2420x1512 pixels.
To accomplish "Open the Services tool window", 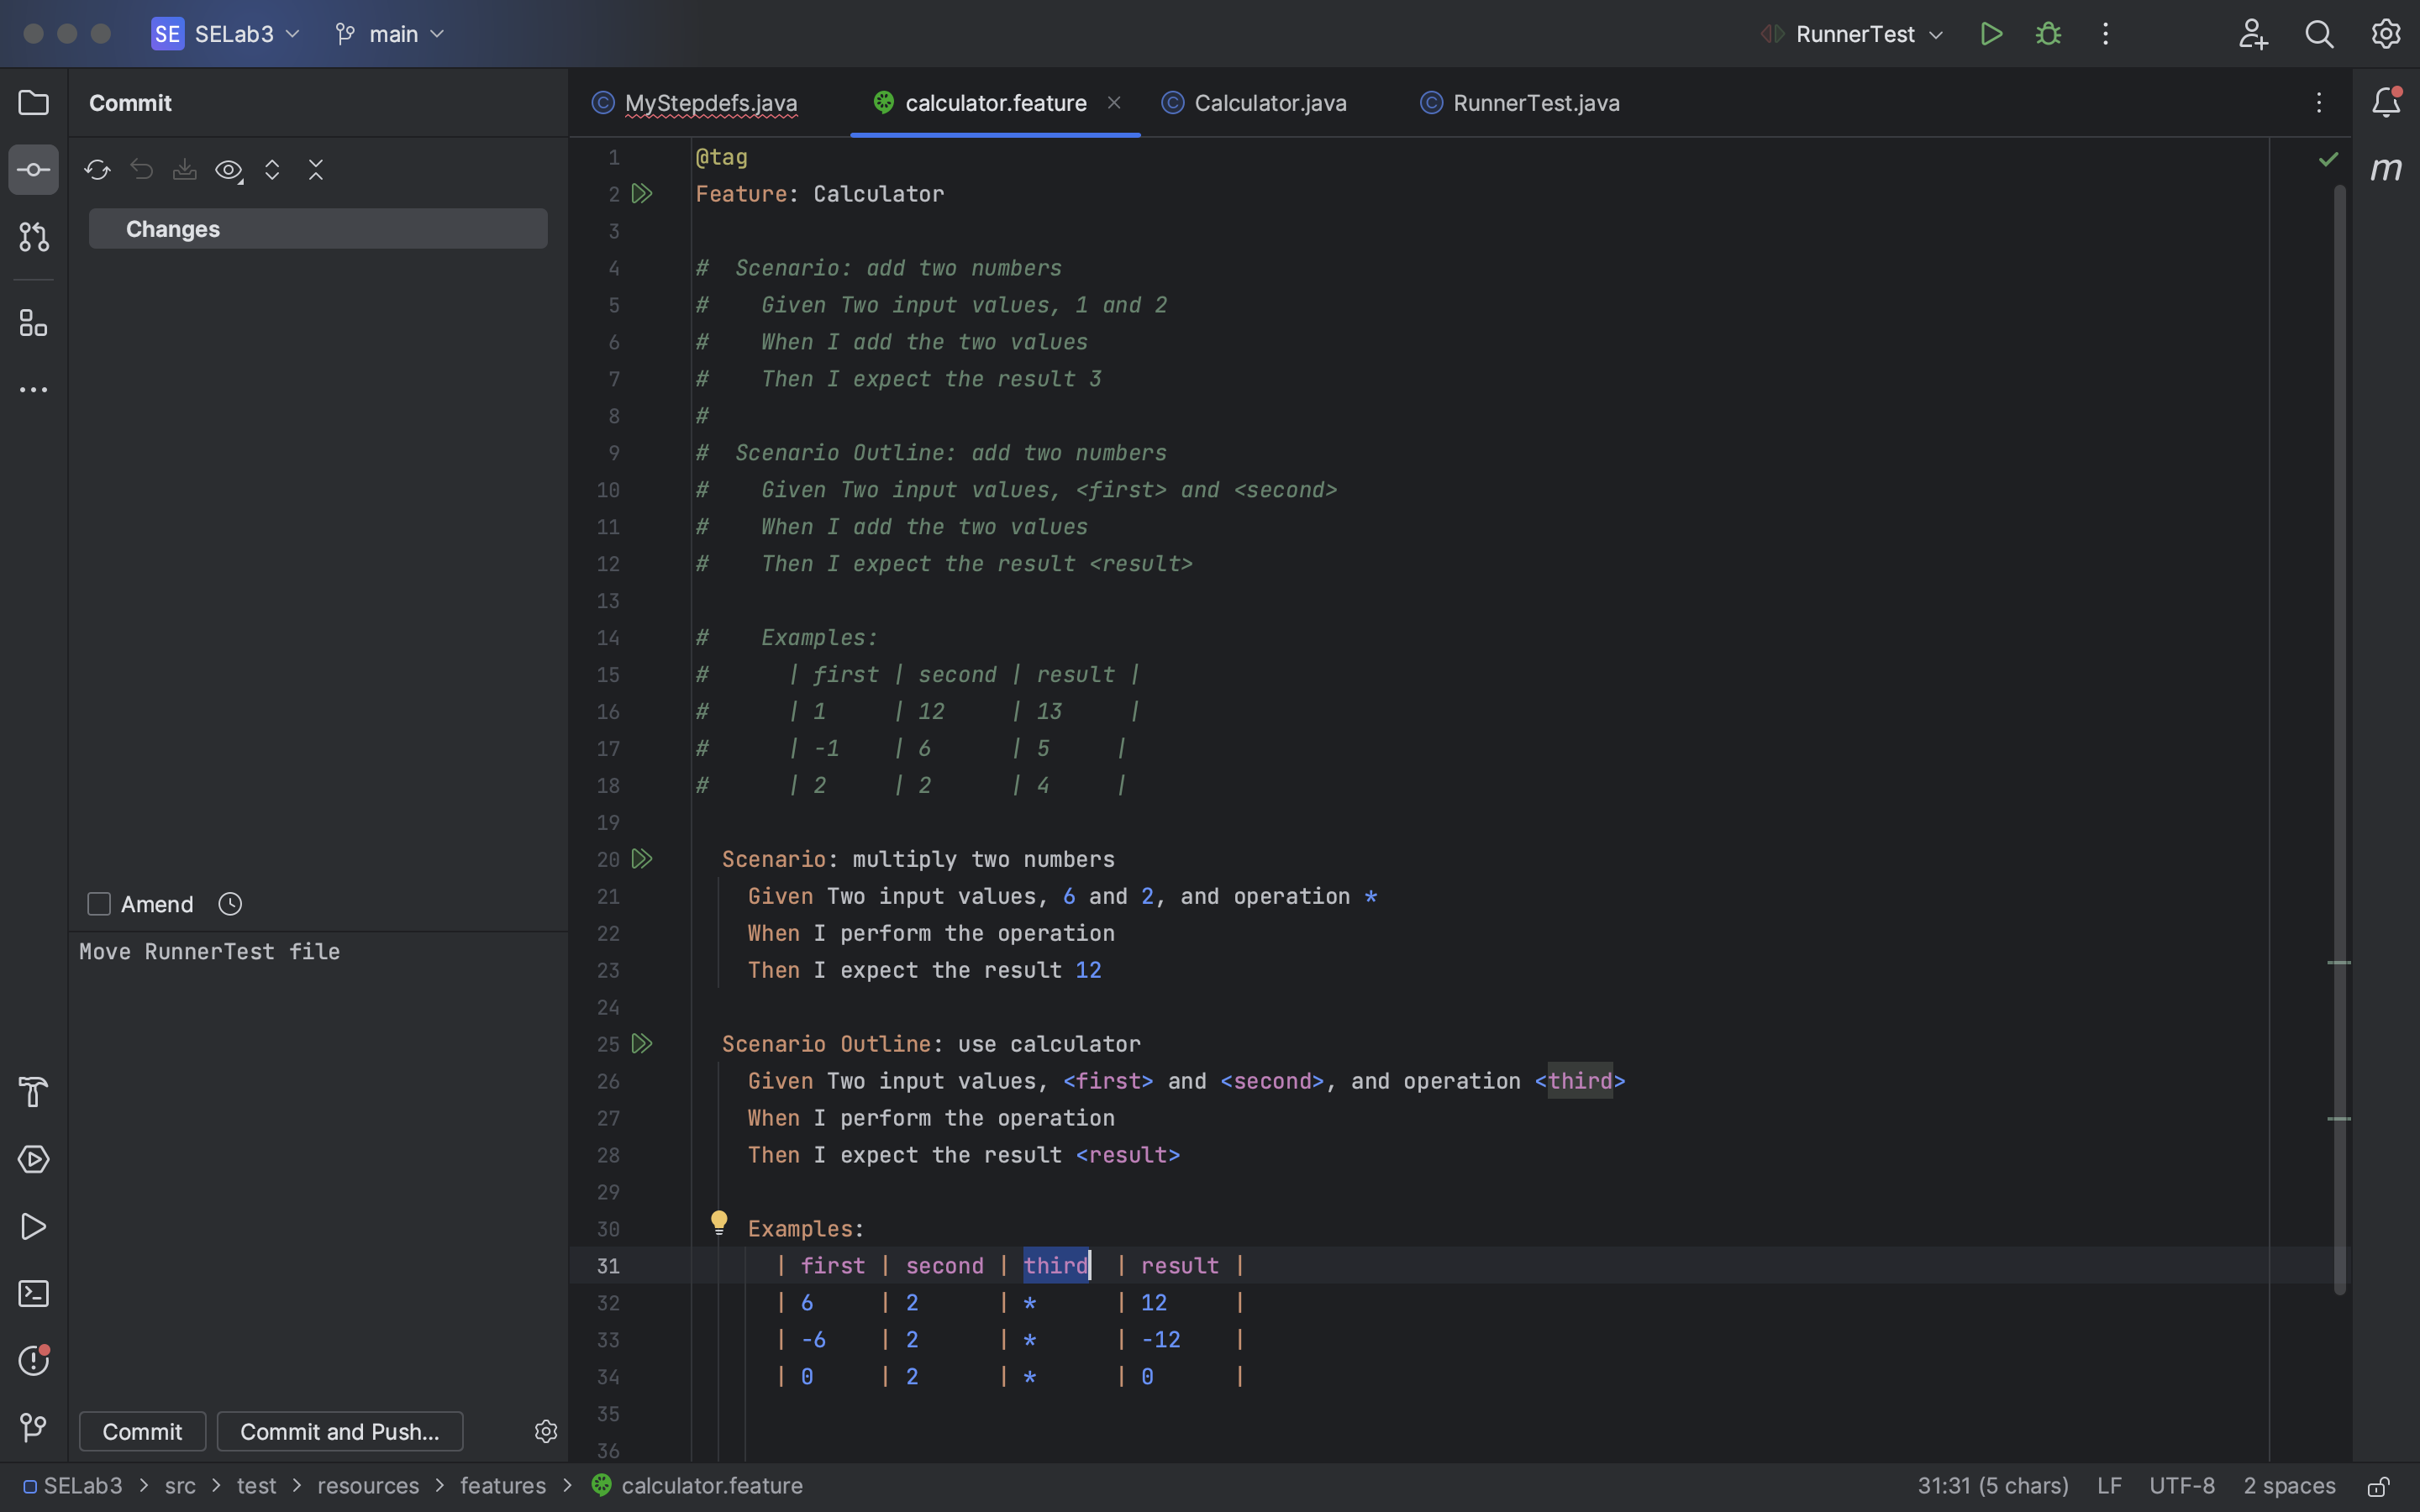I will 33,1159.
